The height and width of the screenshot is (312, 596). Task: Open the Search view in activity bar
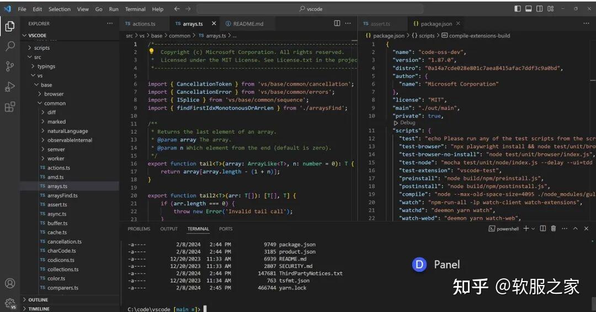10,46
